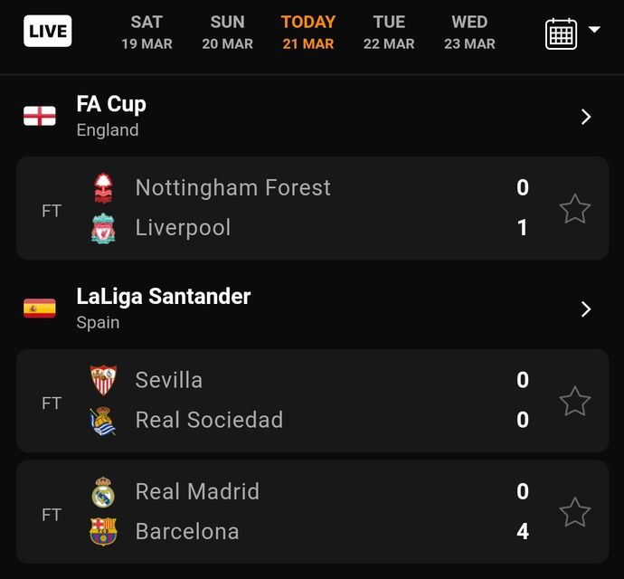Click the Real Madrid club crest

pos(104,492)
